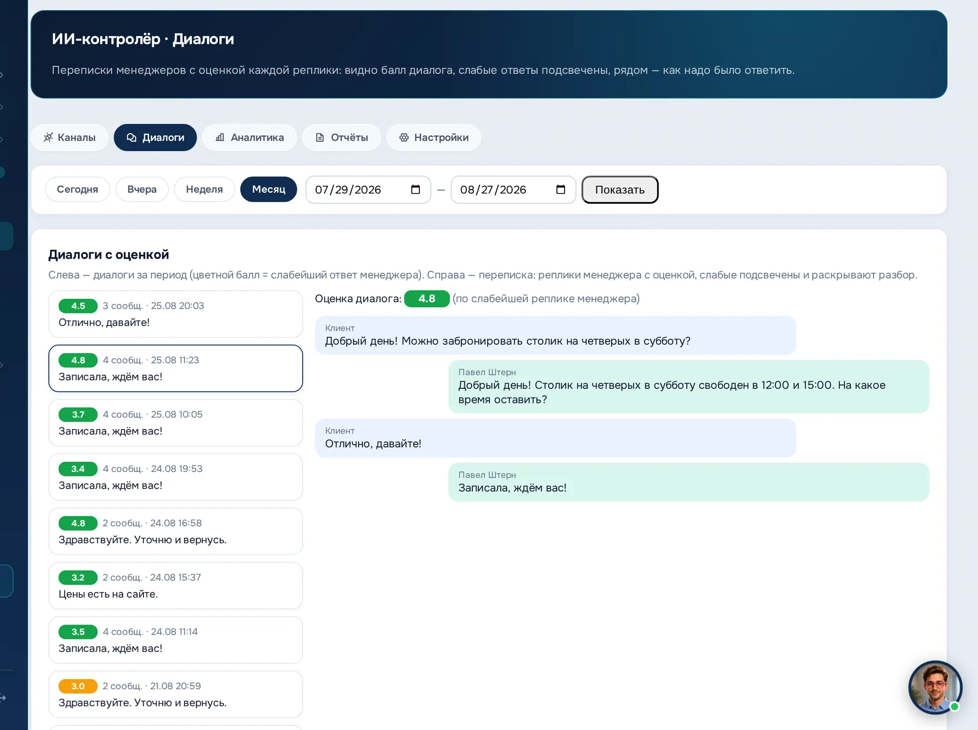Click the Показать button

pyautogui.click(x=620, y=190)
